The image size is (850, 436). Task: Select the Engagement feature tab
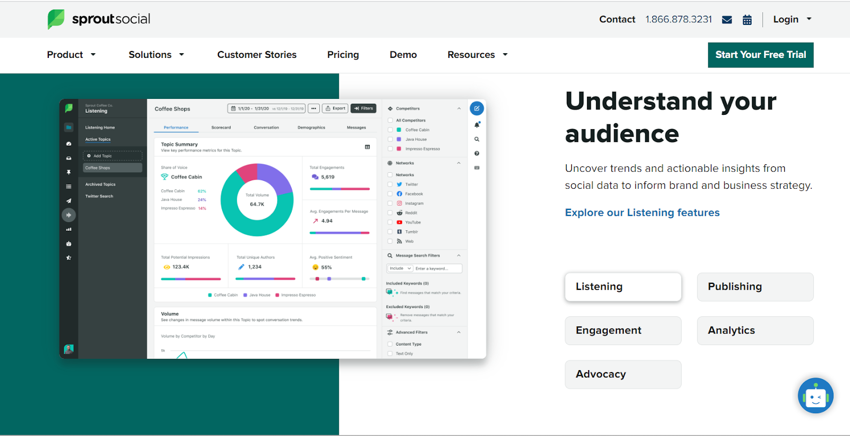623,331
